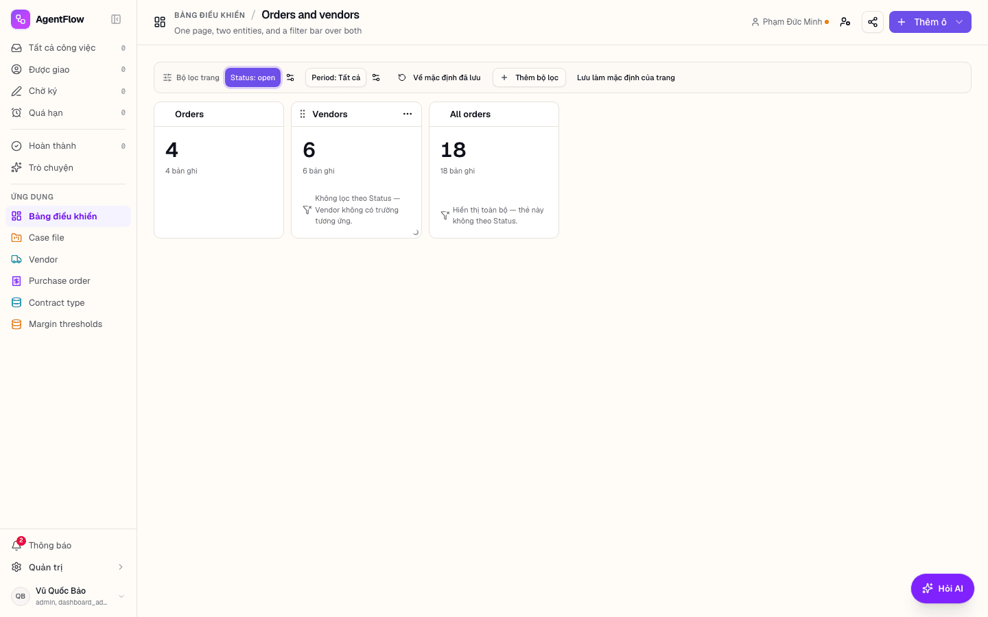Open the Period: Tất cả filter
Viewport: 988px width, 617px height.
pyautogui.click(x=336, y=77)
